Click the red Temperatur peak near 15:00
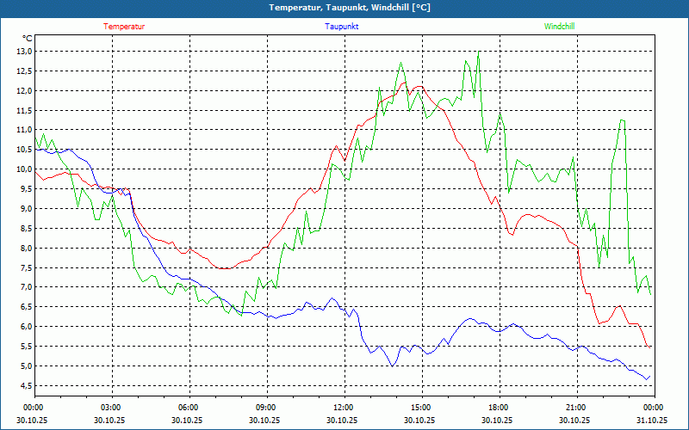 tap(419, 86)
